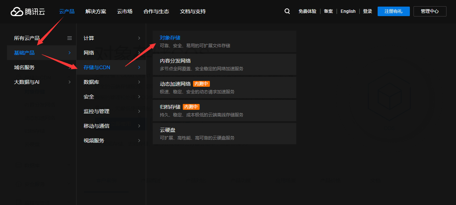The width and height of the screenshot is (456, 205).
Task: Click the blue 注册有礼 button
Action: click(x=393, y=11)
